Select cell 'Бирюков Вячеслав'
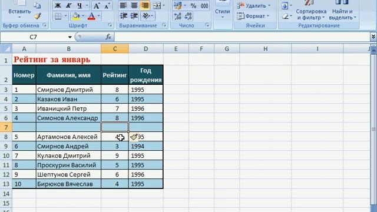377x212 pixels. 68,184
